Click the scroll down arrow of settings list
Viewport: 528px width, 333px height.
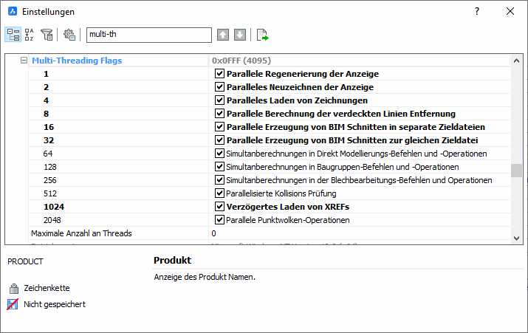pos(516,238)
